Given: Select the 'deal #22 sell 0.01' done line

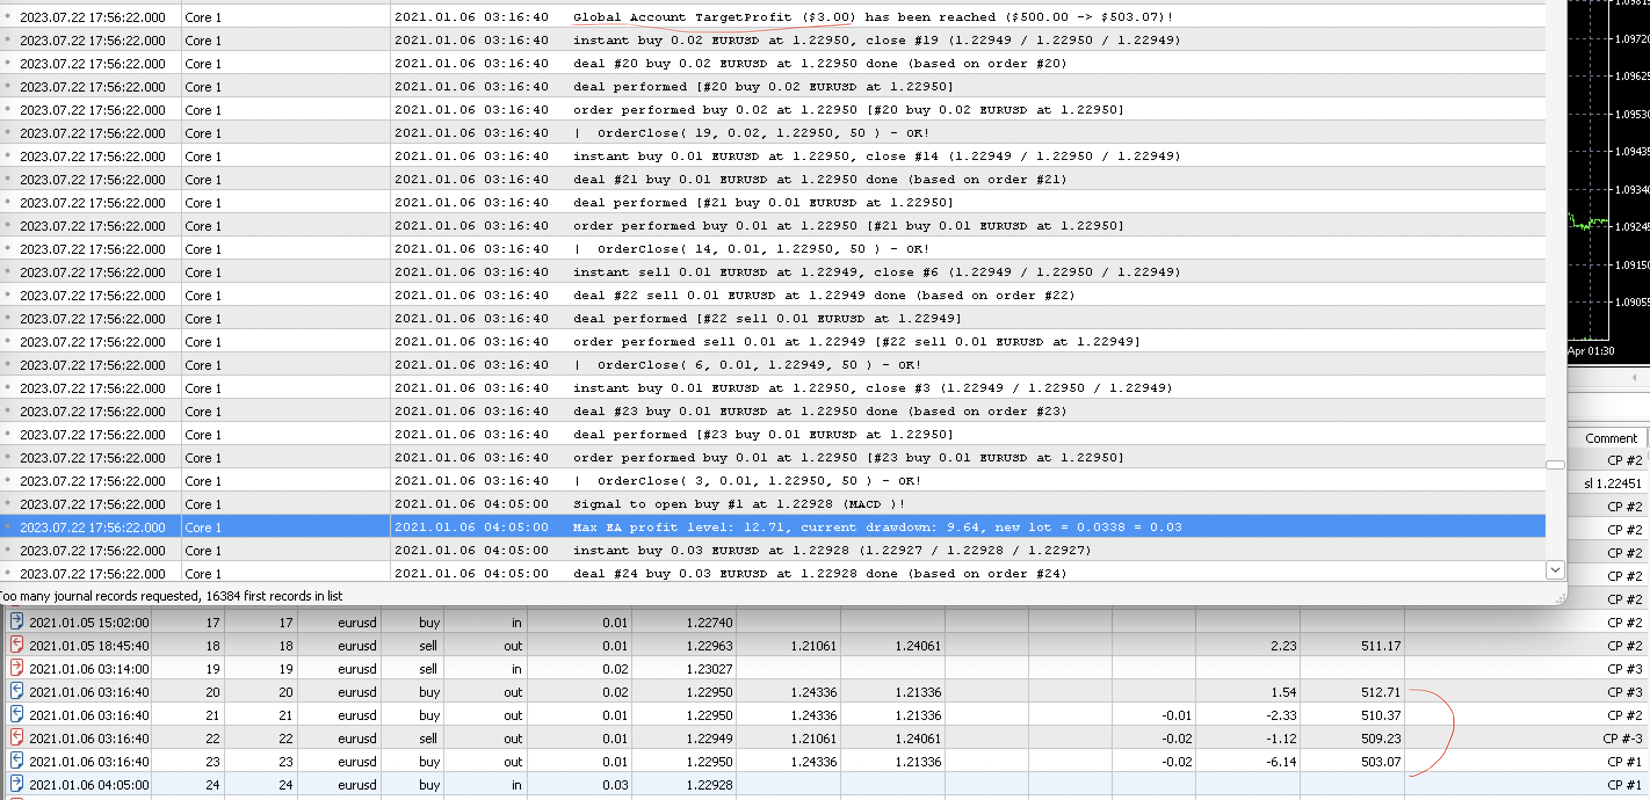Looking at the screenshot, I should [772, 295].
